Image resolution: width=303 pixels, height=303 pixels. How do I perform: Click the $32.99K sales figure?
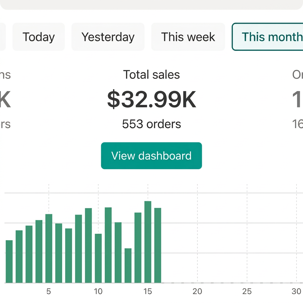pyautogui.click(x=152, y=99)
